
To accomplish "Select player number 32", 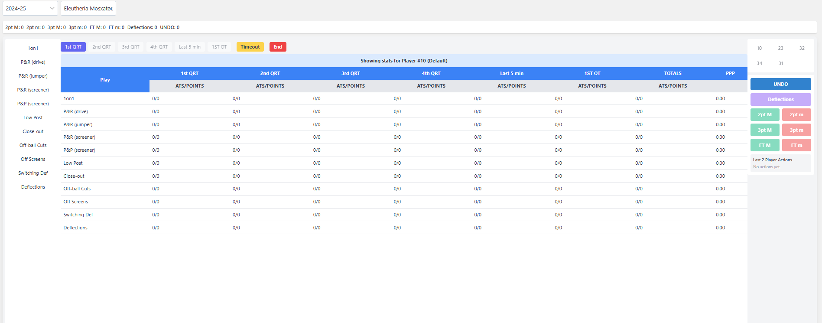I will pyautogui.click(x=802, y=48).
